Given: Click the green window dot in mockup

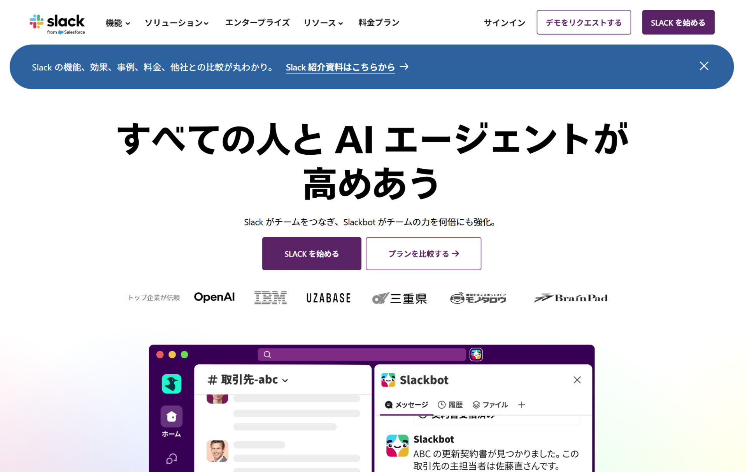Looking at the screenshot, I should pyautogui.click(x=185, y=355).
